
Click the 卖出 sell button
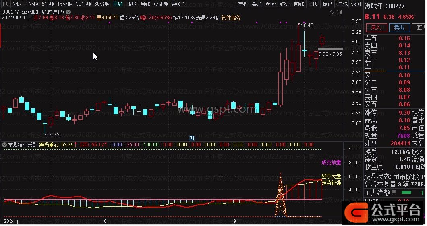[399, 28]
